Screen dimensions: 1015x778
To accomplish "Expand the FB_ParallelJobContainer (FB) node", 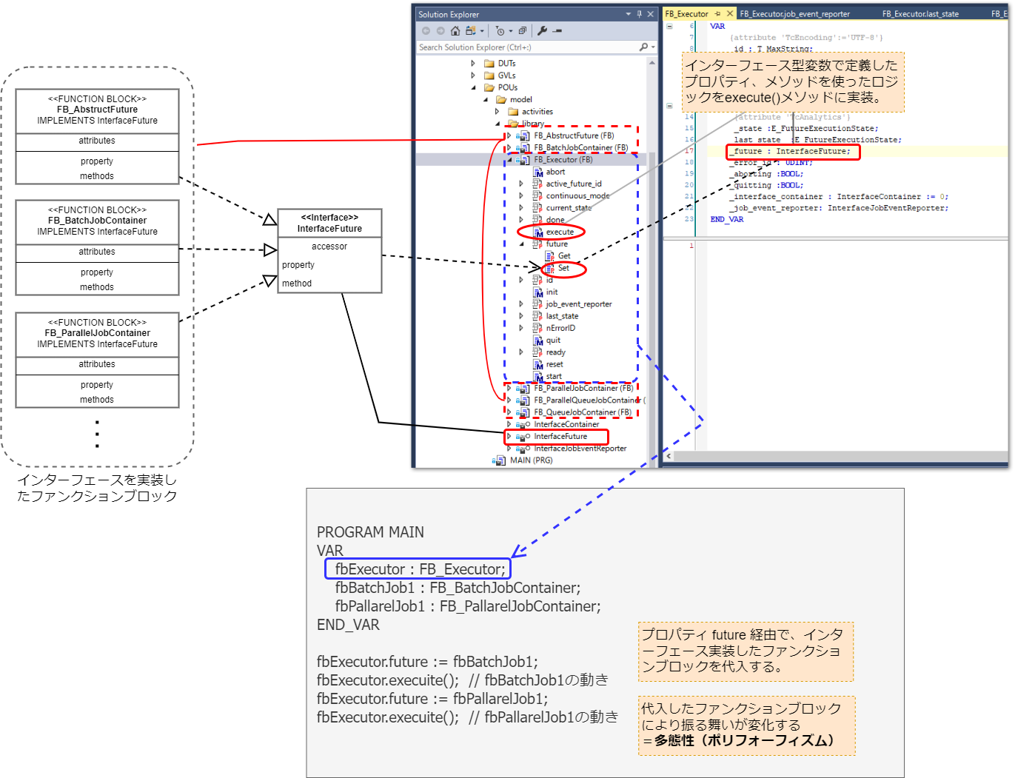I will [x=509, y=389].
